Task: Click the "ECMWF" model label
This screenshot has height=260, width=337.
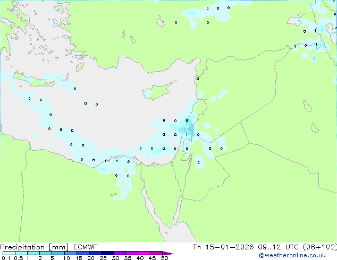Action: click(86, 247)
